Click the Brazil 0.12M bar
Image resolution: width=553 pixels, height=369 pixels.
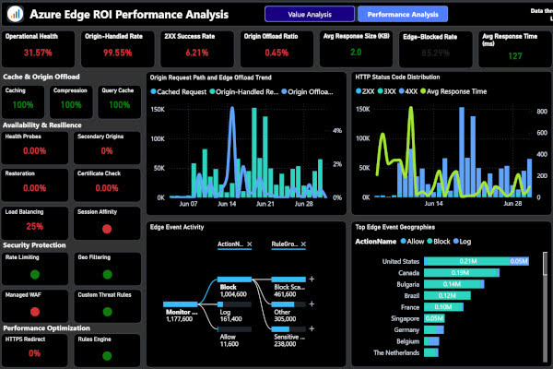pyautogui.click(x=447, y=295)
